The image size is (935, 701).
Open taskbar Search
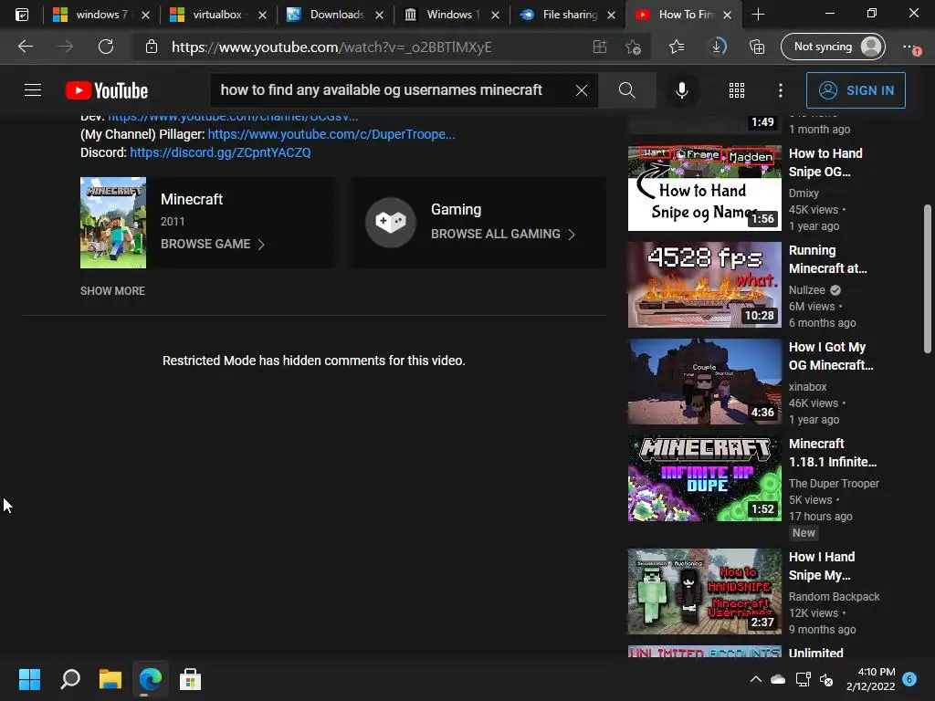pos(69,679)
